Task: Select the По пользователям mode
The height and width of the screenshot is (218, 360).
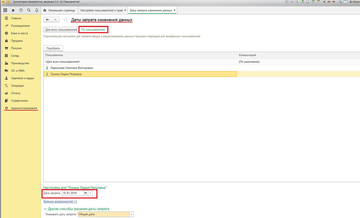Action: click(x=93, y=30)
